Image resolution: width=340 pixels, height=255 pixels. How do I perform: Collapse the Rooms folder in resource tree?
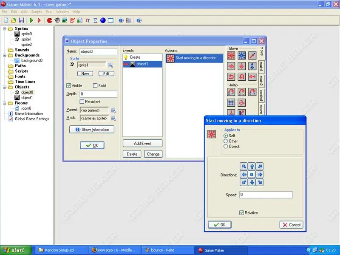click(x=5, y=103)
